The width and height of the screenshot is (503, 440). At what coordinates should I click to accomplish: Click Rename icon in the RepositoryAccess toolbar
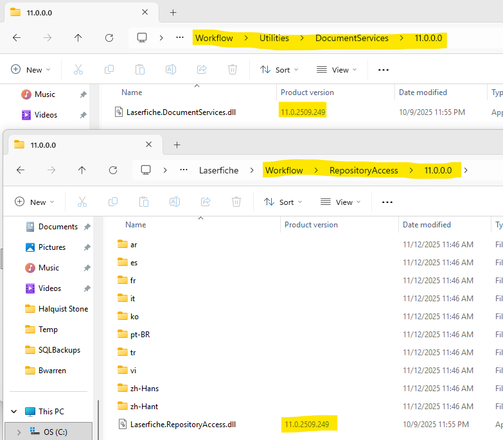(175, 202)
